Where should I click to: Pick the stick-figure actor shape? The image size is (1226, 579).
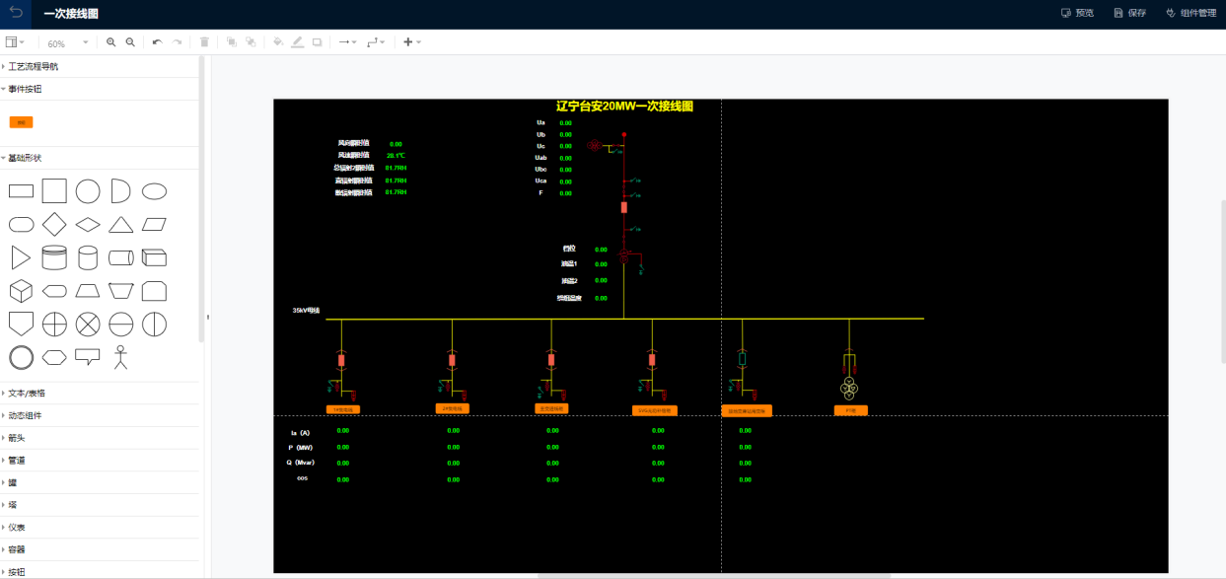click(121, 357)
